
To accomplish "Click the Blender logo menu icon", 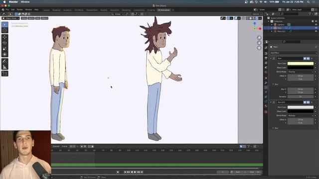I will [x=3, y=10].
